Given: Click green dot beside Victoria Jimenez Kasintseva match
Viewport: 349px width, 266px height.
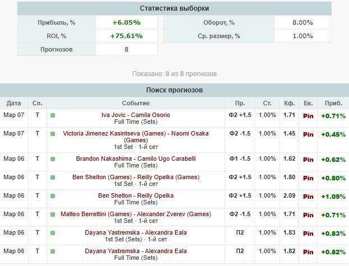Looking at the screenshot, I should [x=53, y=134].
